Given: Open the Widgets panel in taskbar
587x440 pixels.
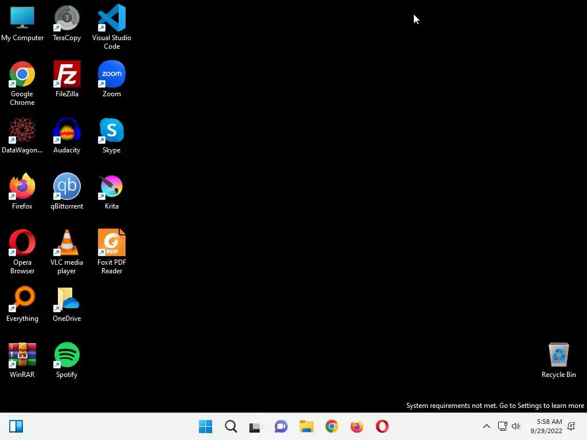Looking at the screenshot, I should coord(16,426).
